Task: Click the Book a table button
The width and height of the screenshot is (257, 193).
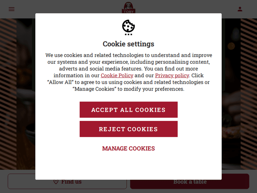Action: (x=189, y=181)
